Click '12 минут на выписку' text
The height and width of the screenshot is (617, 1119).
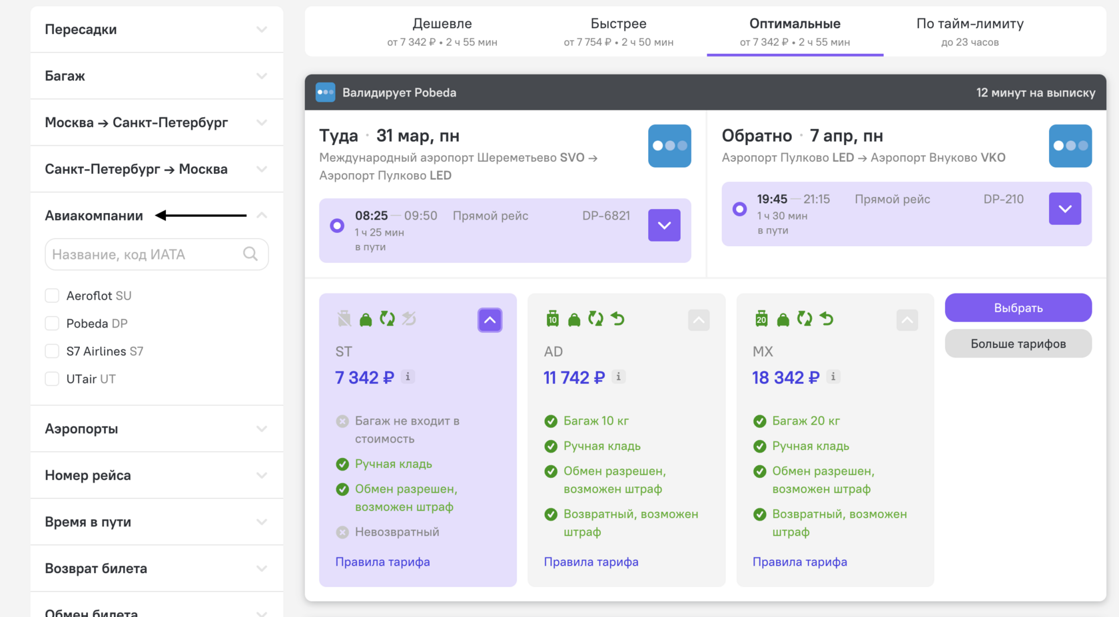pos(1036,93)
